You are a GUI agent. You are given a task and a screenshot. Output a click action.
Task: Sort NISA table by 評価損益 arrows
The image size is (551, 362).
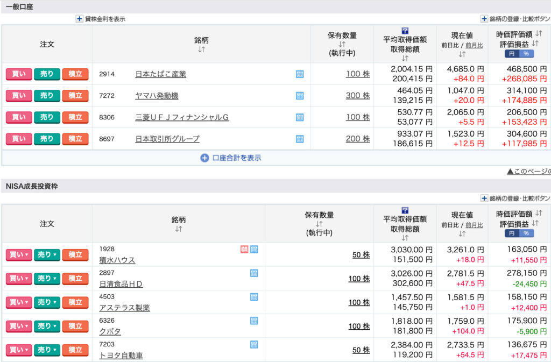pos(535,223)
